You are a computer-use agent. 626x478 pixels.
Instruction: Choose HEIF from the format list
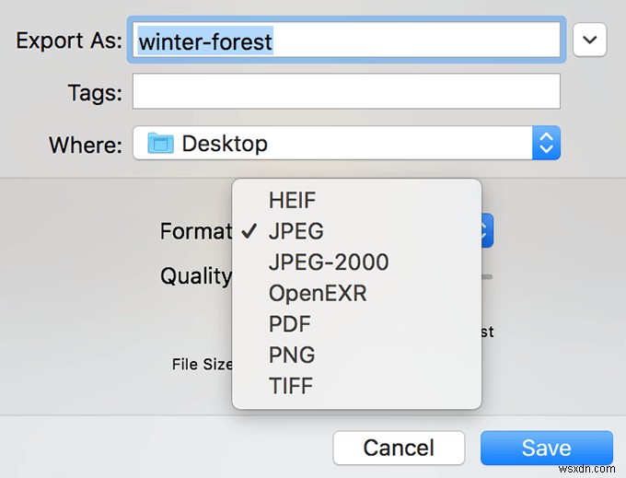tap(292, 200)
